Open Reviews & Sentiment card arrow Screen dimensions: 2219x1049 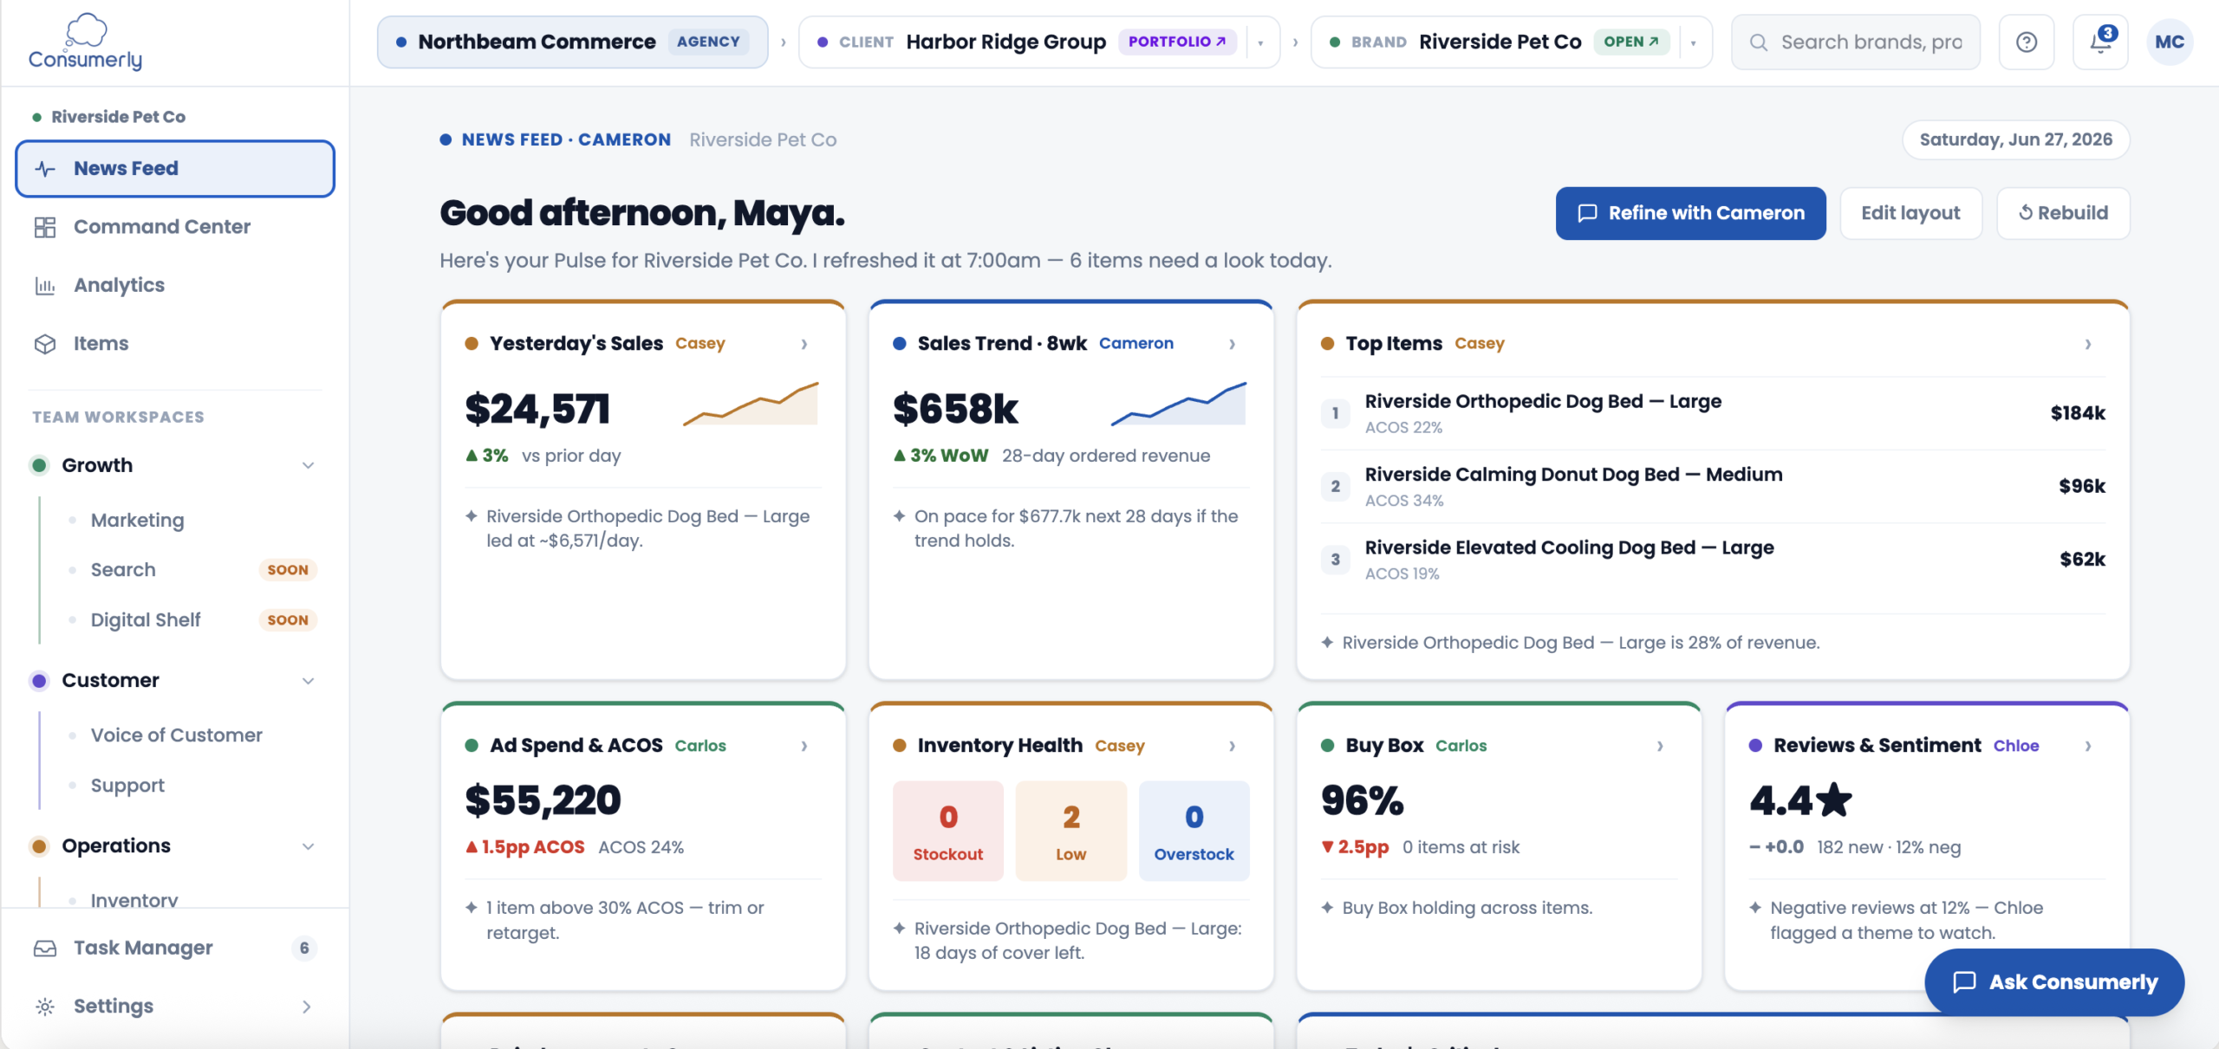point(2088,746)
